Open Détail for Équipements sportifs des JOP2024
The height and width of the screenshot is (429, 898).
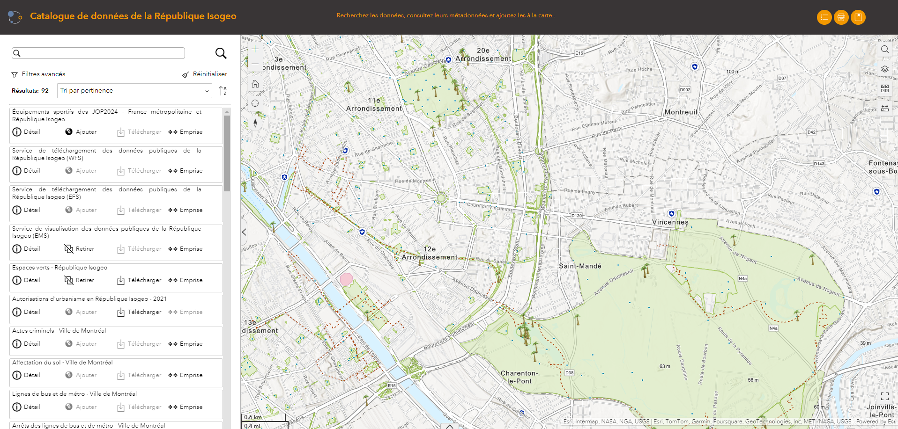click(26, 132)
